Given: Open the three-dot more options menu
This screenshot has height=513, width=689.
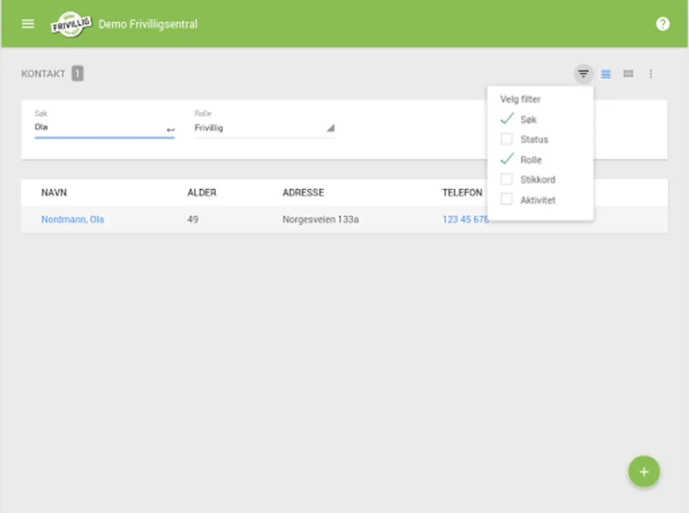Looking at the screenshot, I should (x=651, y=74).
